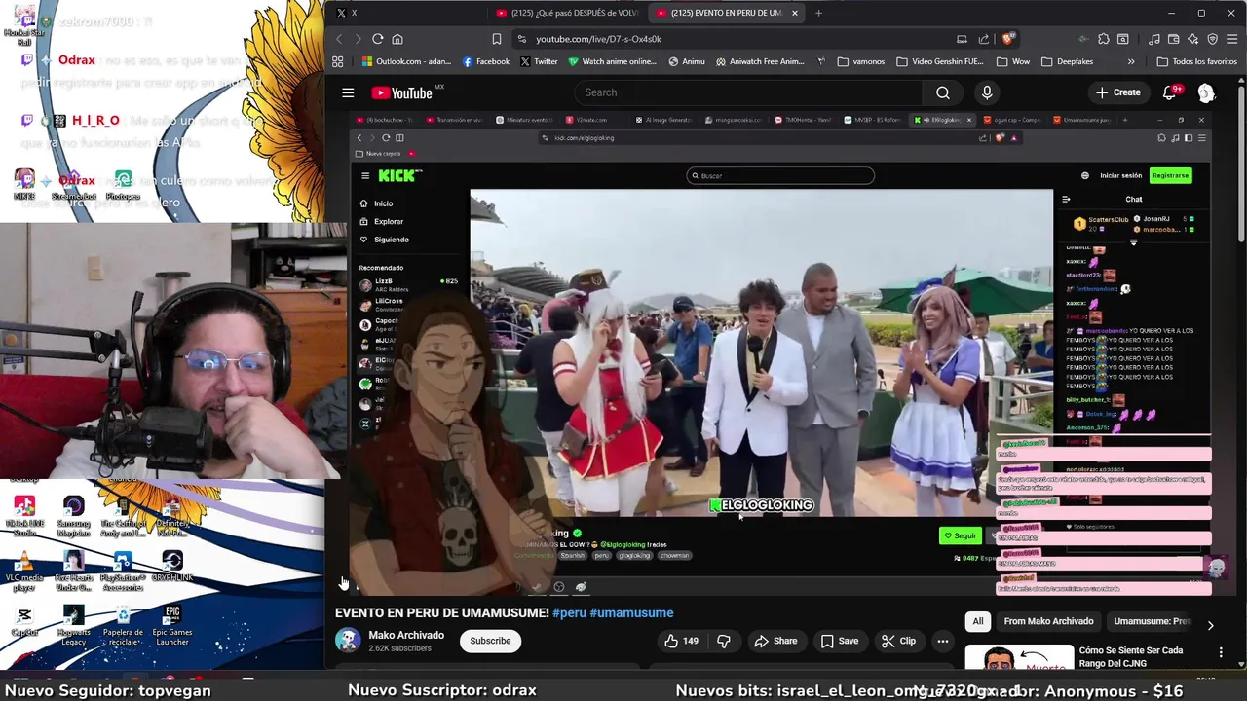Open the Twitter bookmark
Screen dimensions: 1247x701
tap(539, 61)
